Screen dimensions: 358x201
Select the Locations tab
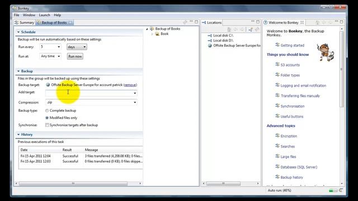[x=212, y=22]
